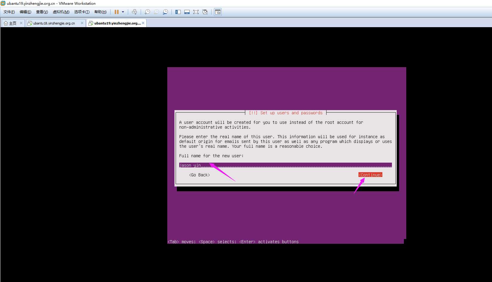
Task: Click the <Continue> button
Action: (x=370, y=175)
